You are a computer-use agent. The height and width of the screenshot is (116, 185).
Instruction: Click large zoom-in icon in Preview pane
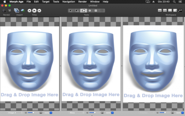pos(173,113)
